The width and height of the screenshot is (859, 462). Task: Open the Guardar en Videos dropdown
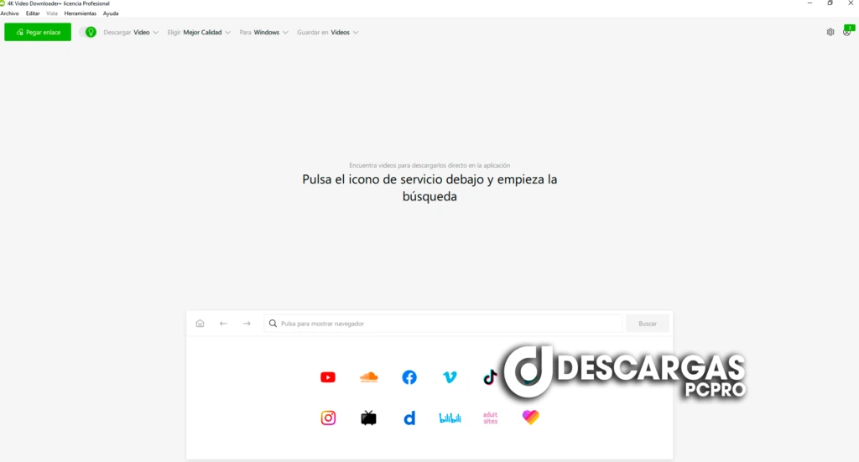point(327,32)
